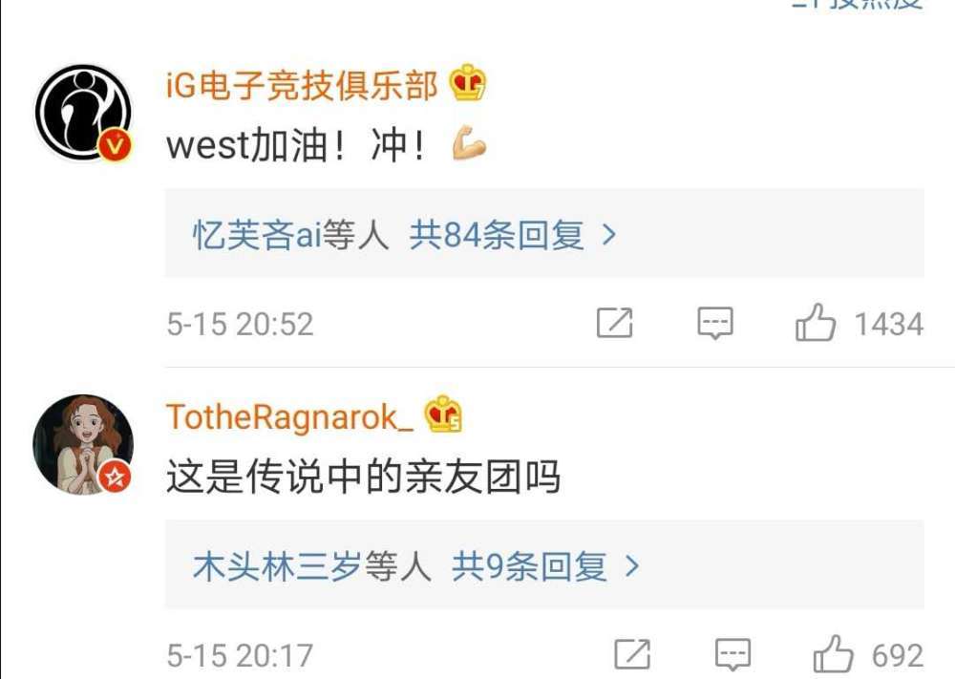The width and height of the screenshot is (955, 679).
Task: Open replier 木头林三岁等人 link
Action: click(312, 566)
